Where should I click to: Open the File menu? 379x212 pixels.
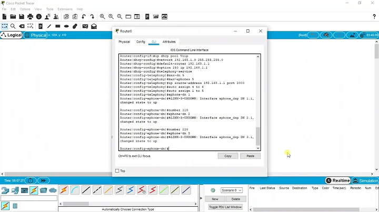click(4, 9)
